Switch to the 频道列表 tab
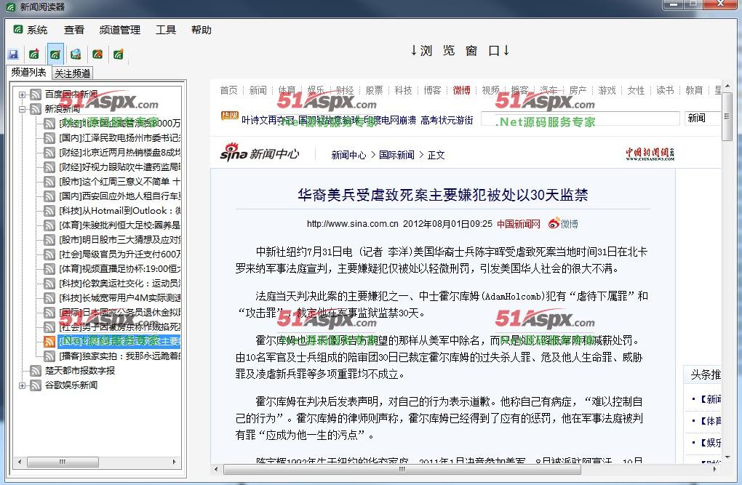Screen dimensions: 742x485 click(x=29, y=73)
